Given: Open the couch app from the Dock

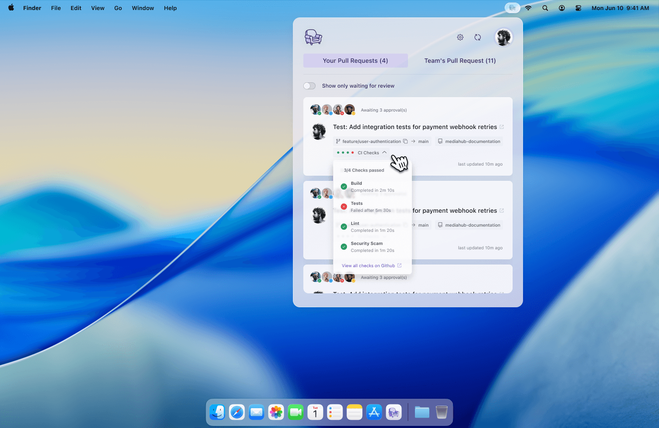Looking at the screenshot, I should [394, 412].
